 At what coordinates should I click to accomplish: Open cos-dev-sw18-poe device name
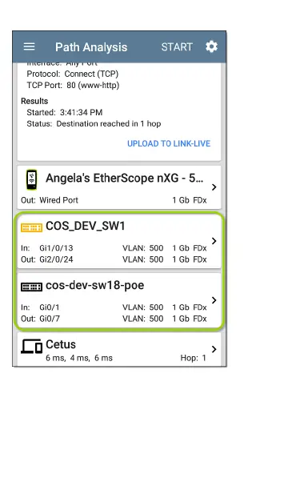(95, 285)
